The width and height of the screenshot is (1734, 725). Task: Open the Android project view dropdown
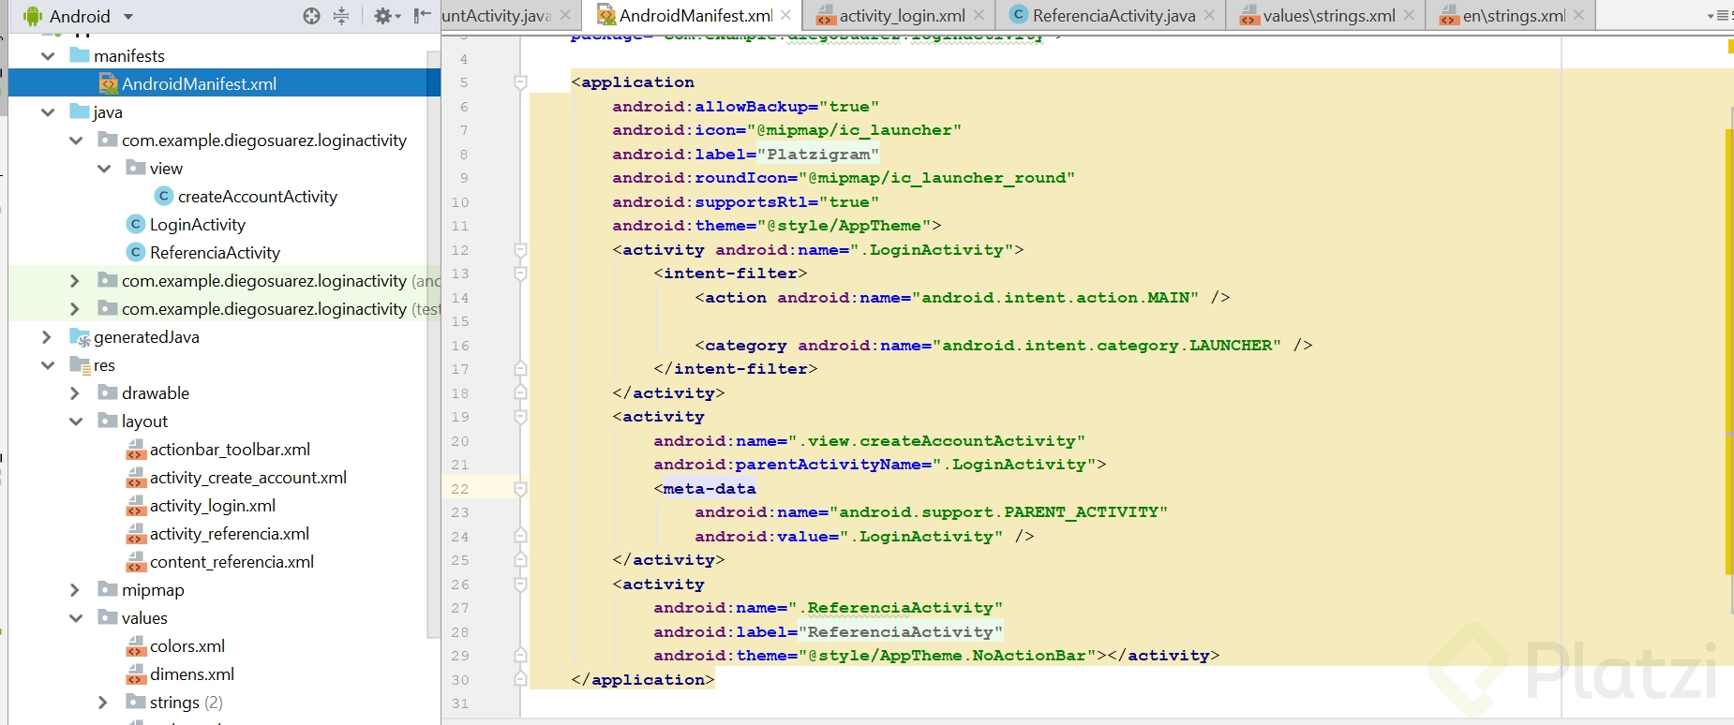click(79, 16)
